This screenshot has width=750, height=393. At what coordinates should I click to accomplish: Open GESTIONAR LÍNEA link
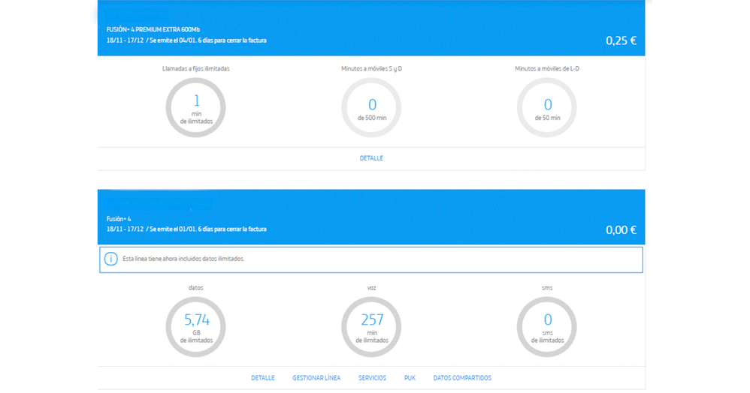click(x=316, y=378)
